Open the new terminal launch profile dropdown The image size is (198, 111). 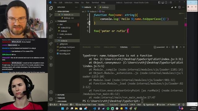[x=170, y=47]
